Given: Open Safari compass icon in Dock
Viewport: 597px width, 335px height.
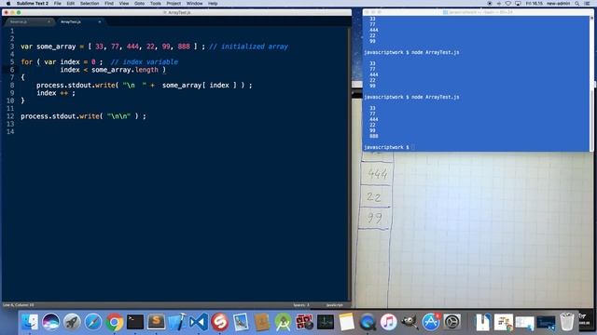Looking at the screenshot, I should click(x=93, y=322).
